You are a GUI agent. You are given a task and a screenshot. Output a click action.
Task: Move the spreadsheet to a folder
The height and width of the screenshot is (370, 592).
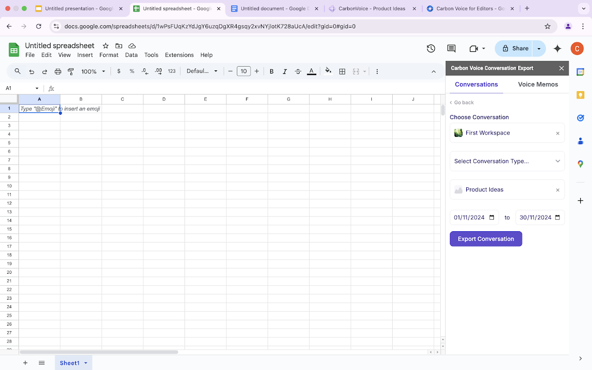(119, 46)
